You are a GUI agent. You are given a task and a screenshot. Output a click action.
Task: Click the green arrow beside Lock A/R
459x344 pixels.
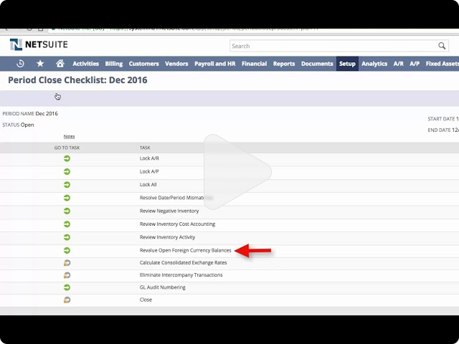click(x=67, y=158)
